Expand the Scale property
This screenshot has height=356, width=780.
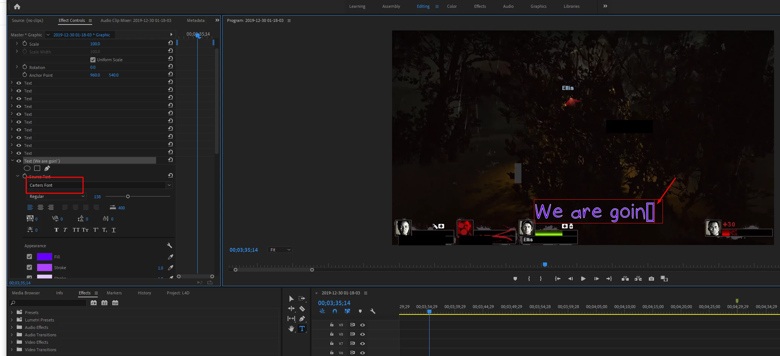(x=17, y=43)
